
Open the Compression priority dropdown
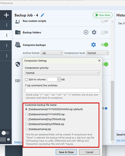[62, 73]
